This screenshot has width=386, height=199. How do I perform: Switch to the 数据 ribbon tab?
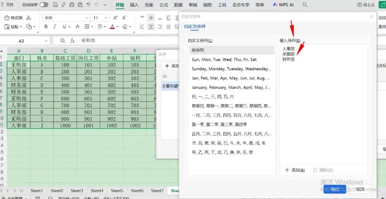point(178,5)
